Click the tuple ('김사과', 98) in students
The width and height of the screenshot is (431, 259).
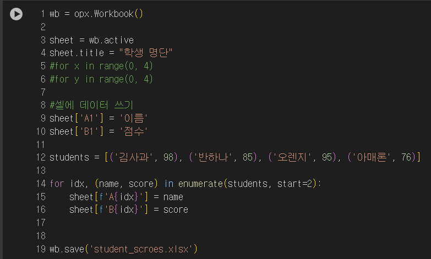coord(143,157)
